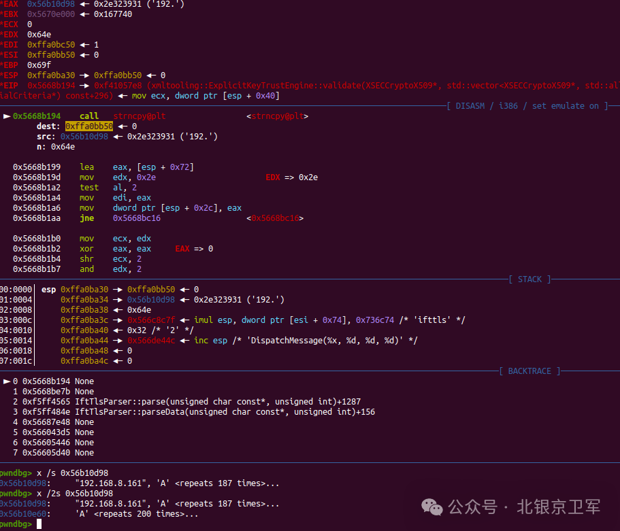The height and width of the screenshot is (531, 620).
Task: Select backtrace frame 4 address 0x56687e48
Action: [x=46, y=422]
